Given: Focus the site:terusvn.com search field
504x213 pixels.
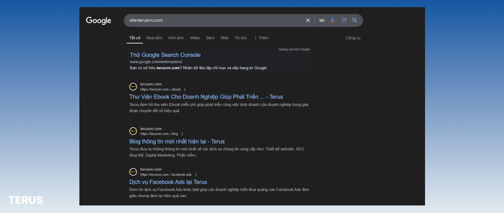Looking at the screenshot, I should tap(214, 20).
